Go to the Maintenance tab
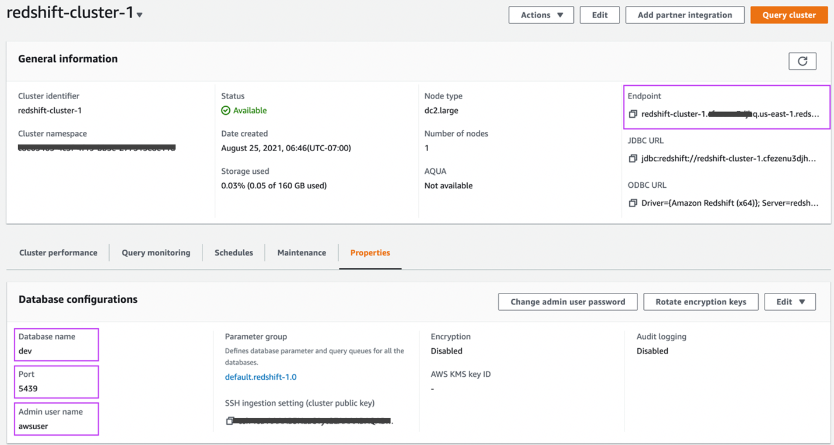This screenshot has width=834, height=445. (x=302, y=253)
